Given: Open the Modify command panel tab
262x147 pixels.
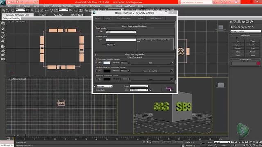Looking at the screenshot, I should click(x=235, y=22).
